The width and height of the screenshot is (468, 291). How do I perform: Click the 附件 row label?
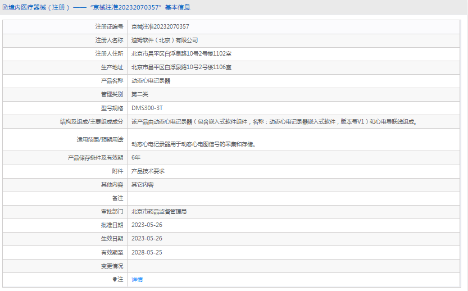click(x=117, y=171)
